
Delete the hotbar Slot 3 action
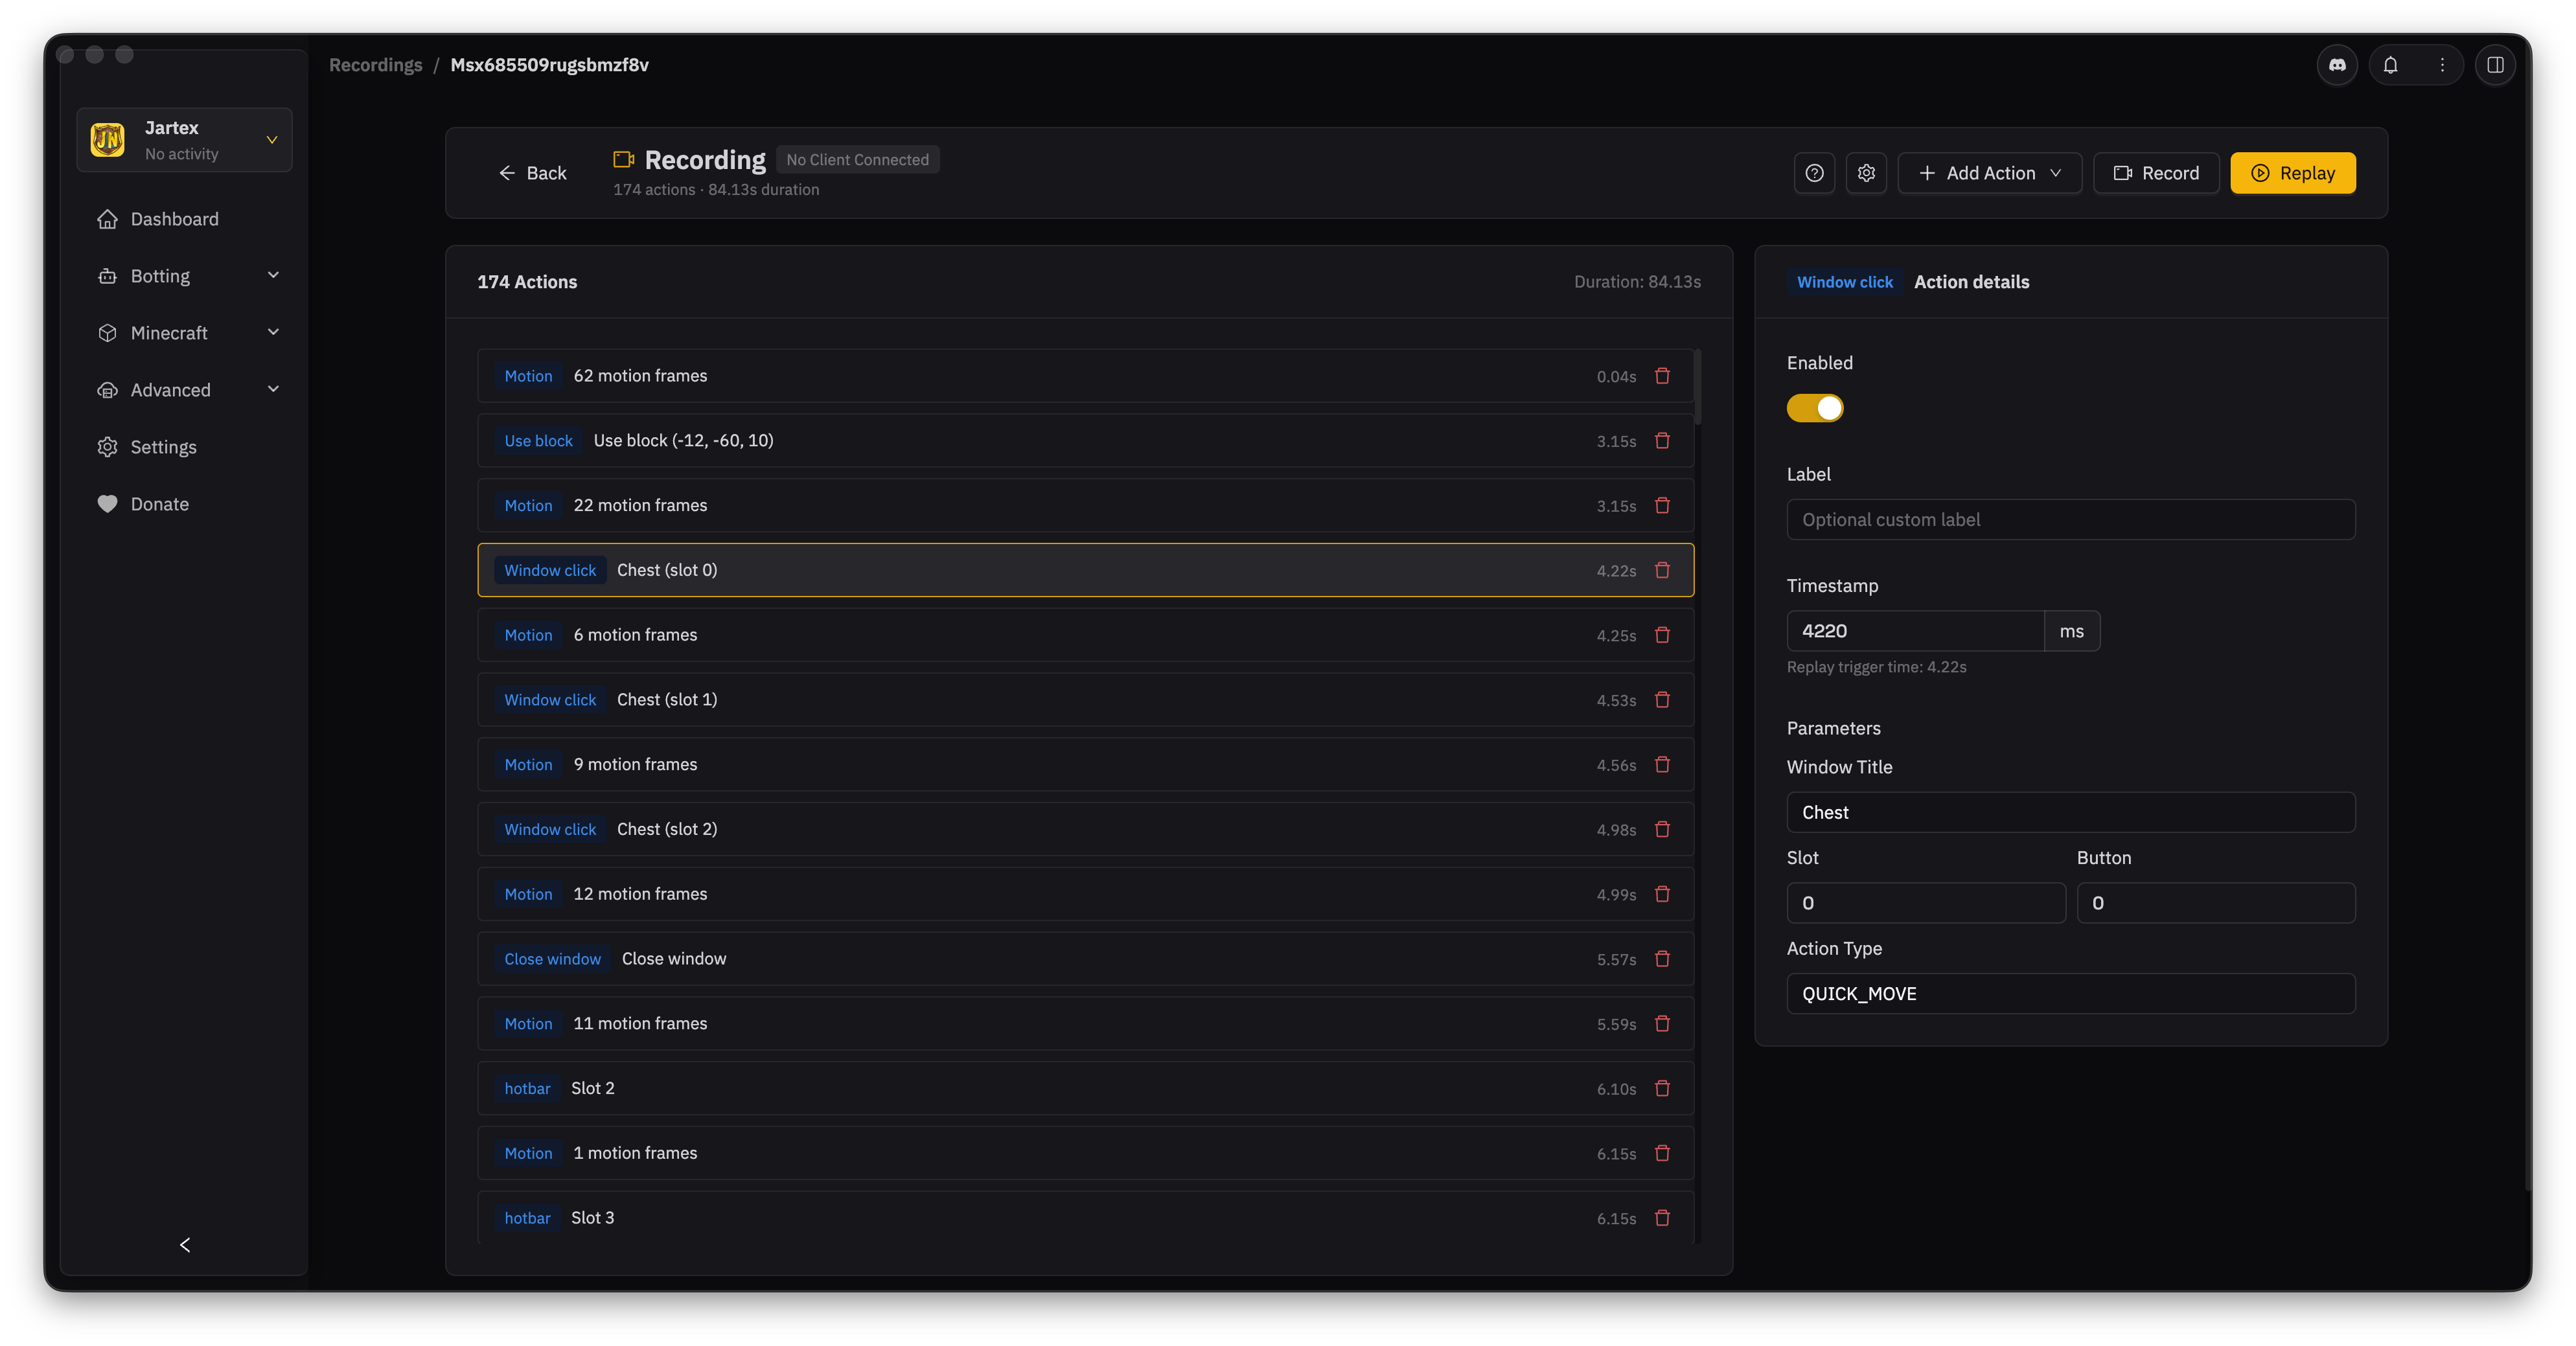point(1662,1218)
